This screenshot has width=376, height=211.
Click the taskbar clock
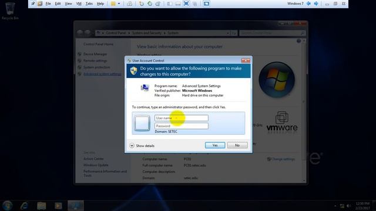click(x=362, y=206)
